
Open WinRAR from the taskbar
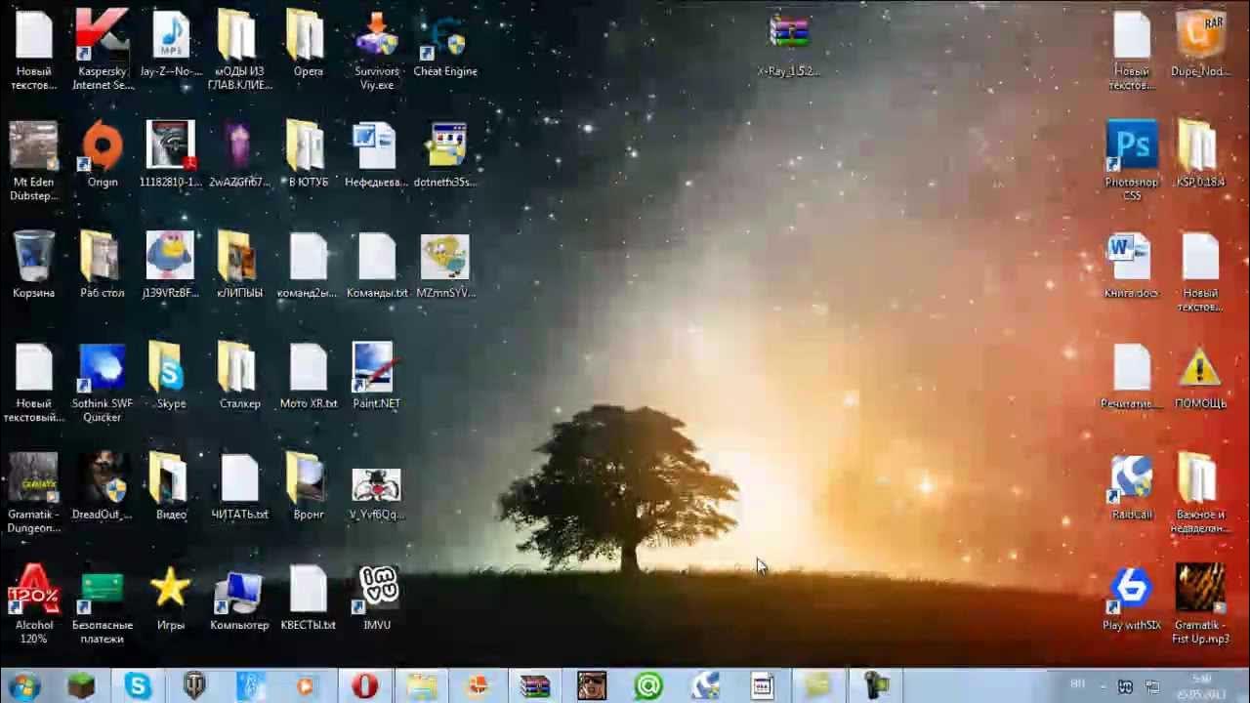[534, 686]
